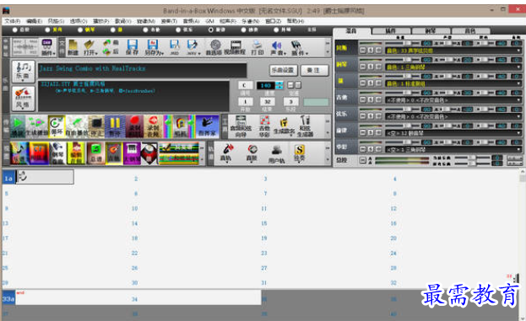This screenshot has height=321, width=526.
Task: Stop playback with the 停止 button
Action: [x=96, y=126]
